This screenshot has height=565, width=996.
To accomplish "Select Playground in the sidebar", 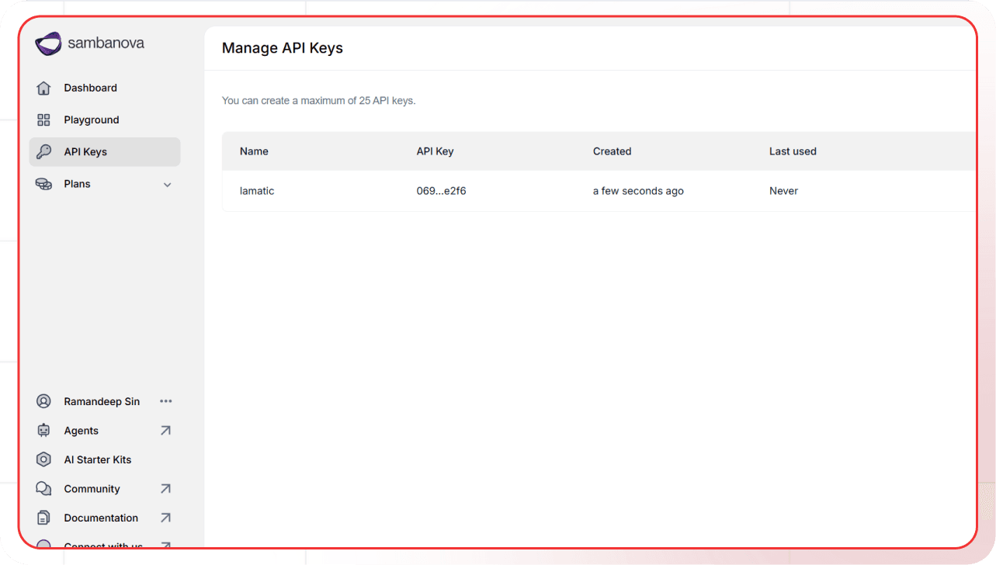I will coord(92,120).
